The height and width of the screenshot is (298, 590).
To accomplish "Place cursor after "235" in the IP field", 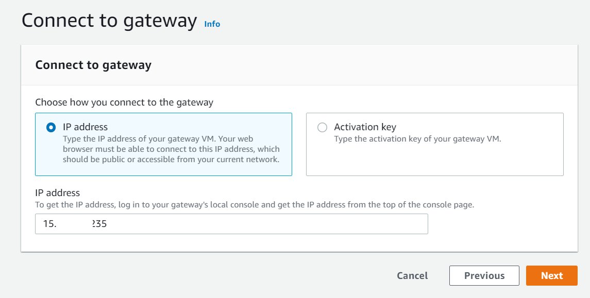I will click(x=108, y=224).
